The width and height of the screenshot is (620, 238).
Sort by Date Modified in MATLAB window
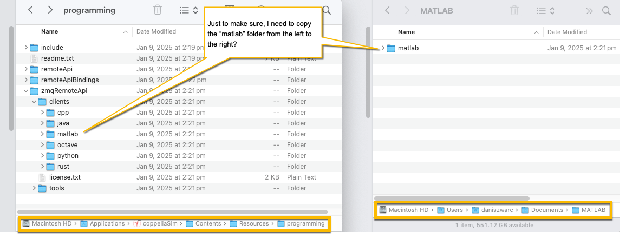tap(566, 32)
